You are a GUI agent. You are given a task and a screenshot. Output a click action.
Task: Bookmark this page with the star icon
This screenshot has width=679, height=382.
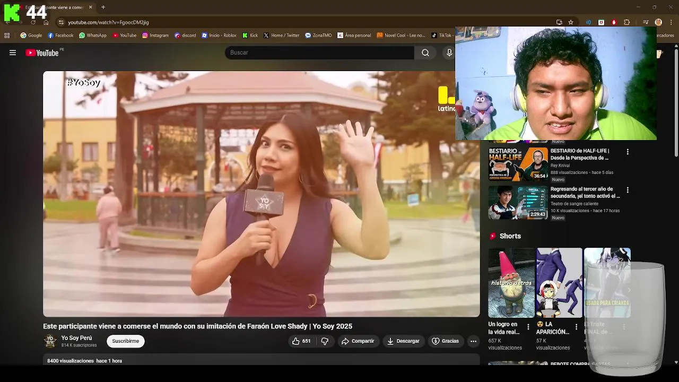571,22
